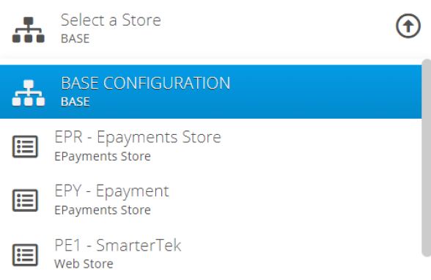Collapse the store list with the up-arrow circle
The height and width of the screenshot is (280, 431).
point(408,26)
